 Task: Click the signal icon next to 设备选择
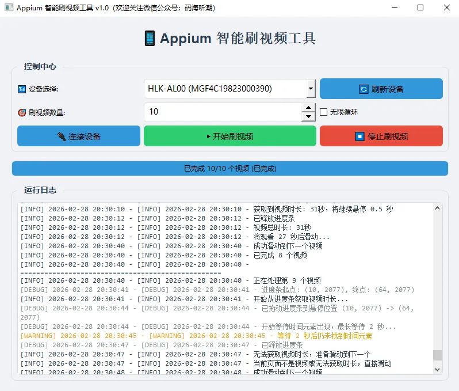[x=22, y=89]
